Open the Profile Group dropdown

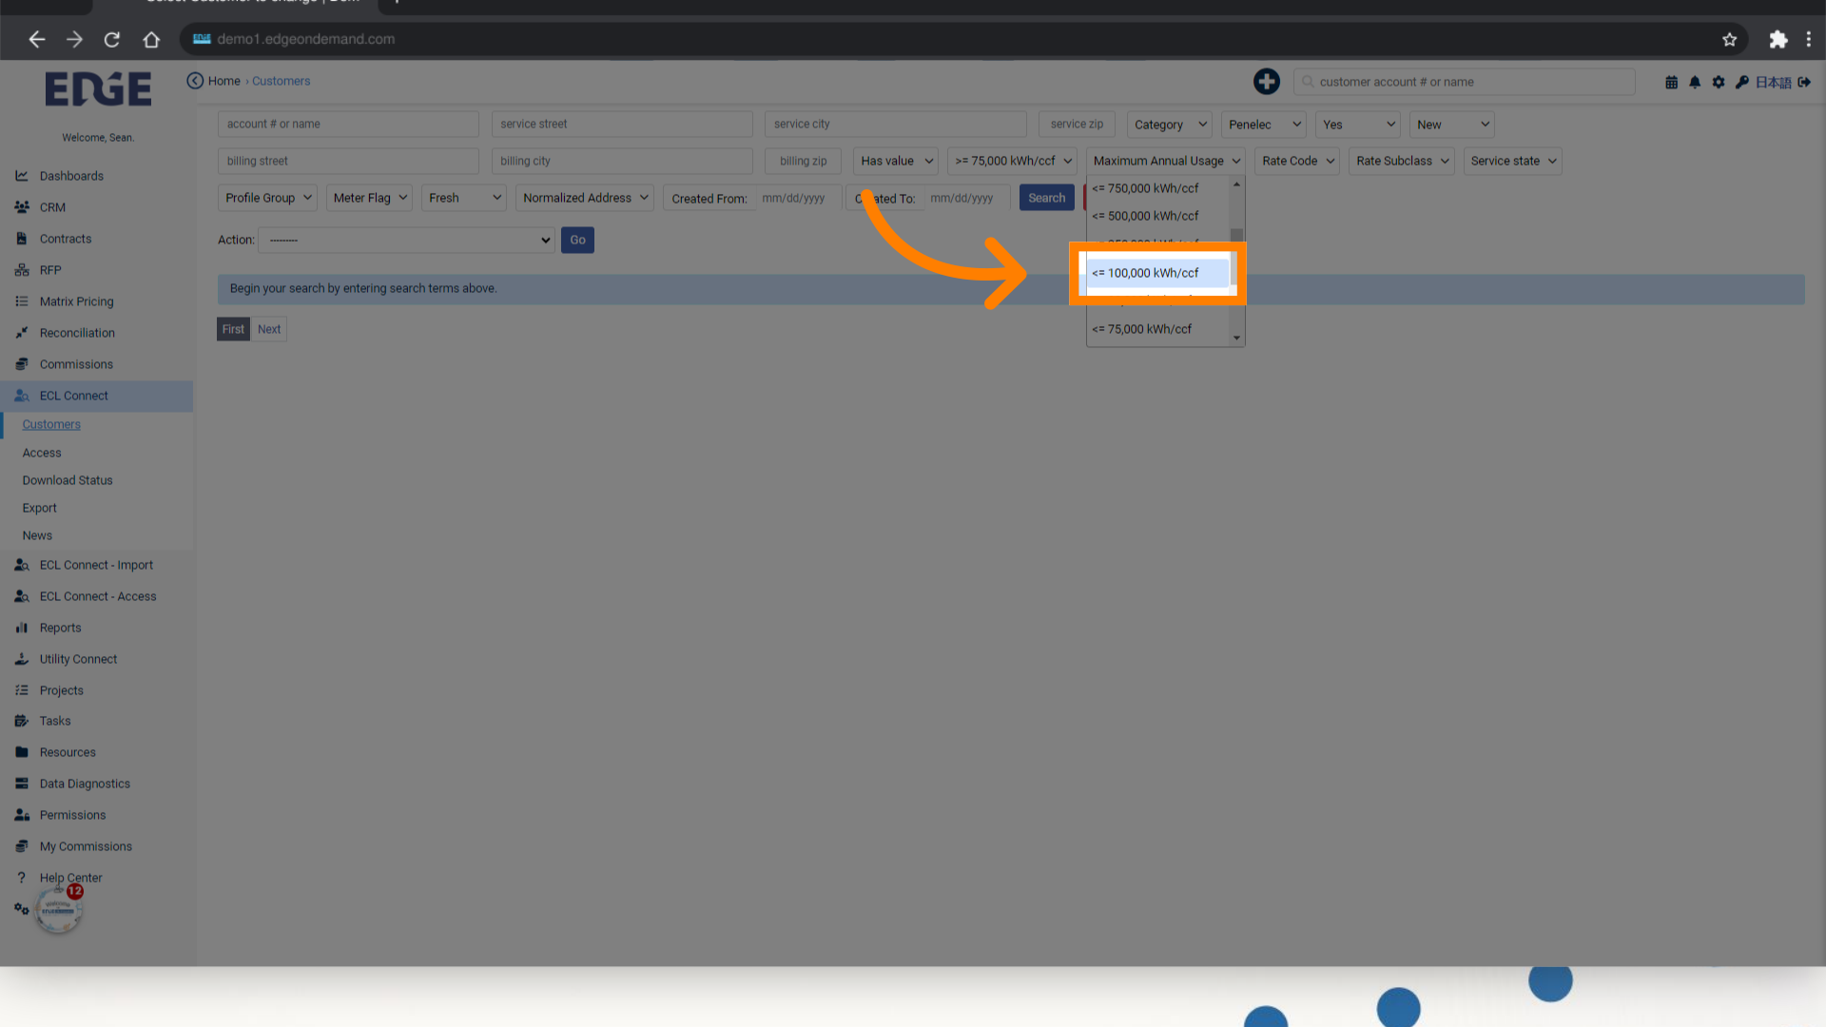pos(268,198)
